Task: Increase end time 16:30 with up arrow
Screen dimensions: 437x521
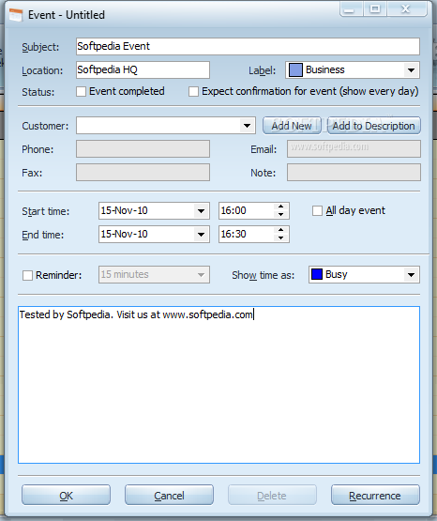Action: coord(281,230)
